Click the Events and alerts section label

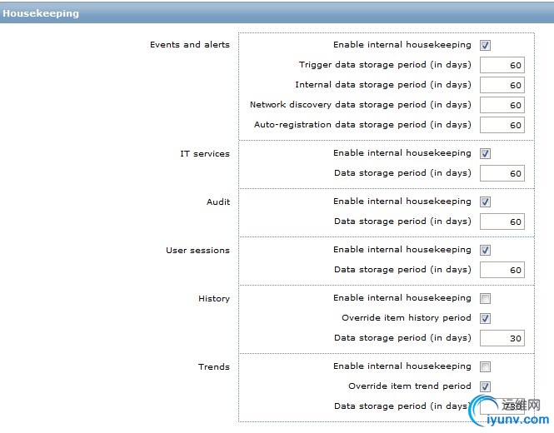[x=189, y=45]
